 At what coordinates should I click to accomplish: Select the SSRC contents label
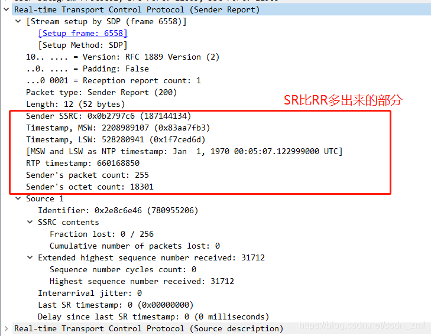tap(69, 222)
